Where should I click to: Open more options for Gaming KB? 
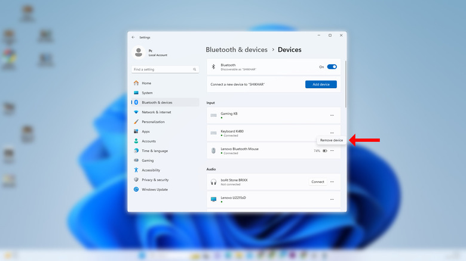point(332,116)
